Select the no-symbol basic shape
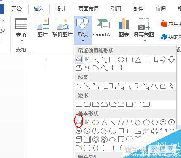181x158 pixels. [104, 140]
